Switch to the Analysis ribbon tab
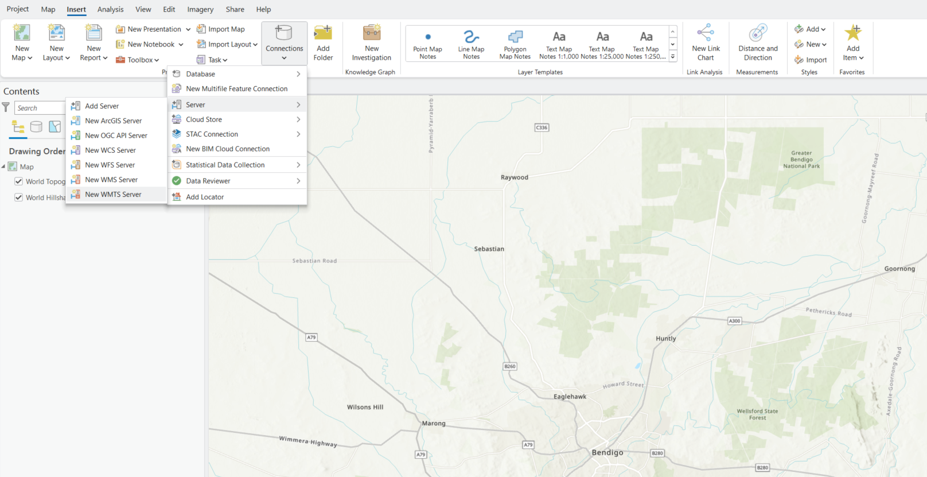The height and width of the screenshot is (477, 927). click(x=110, y=9)
